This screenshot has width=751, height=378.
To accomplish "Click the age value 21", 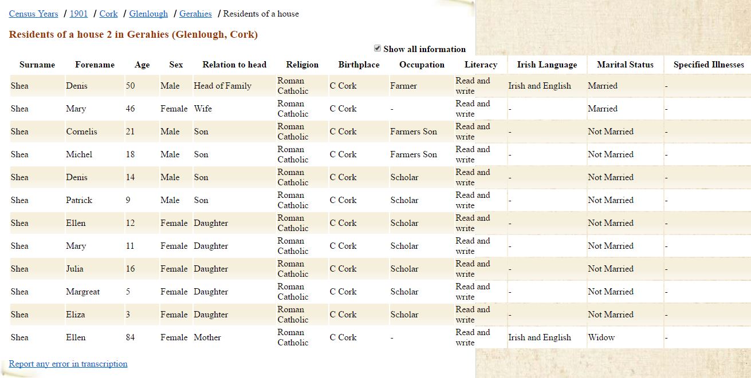I will pos(131,132).
